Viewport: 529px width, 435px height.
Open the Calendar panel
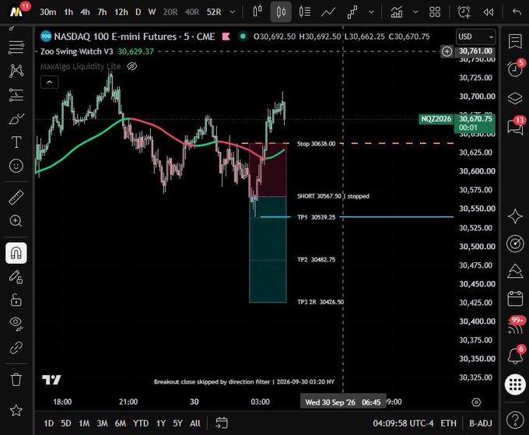[x=515, y=299]
